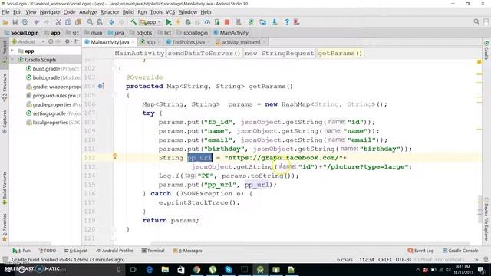Close the MainActivity.java tab
This screenshot has width=491, height=276.
tap(133, 42)
